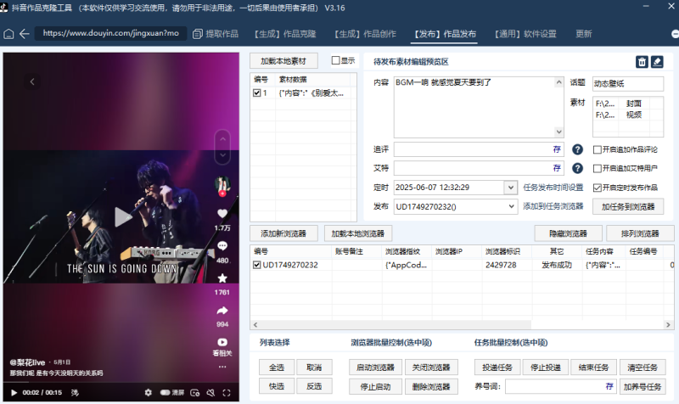The height and width of the screenshot is (404, 679).
Task: Go to the home page icon
Action: [8, 34]
